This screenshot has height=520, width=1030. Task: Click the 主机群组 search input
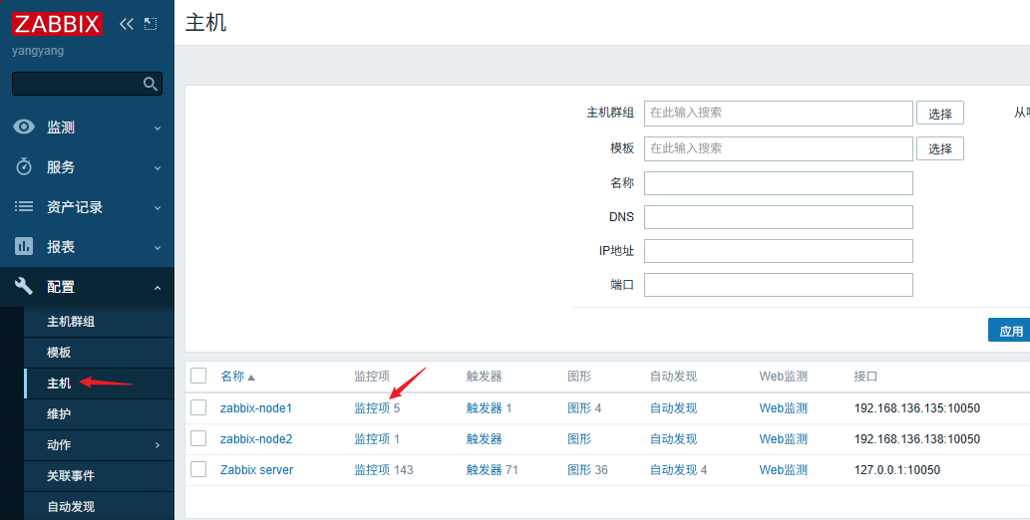coord(779,113)
